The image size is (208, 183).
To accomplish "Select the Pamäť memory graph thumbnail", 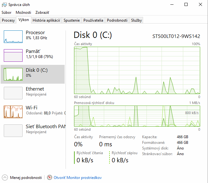I will (13, 55).
